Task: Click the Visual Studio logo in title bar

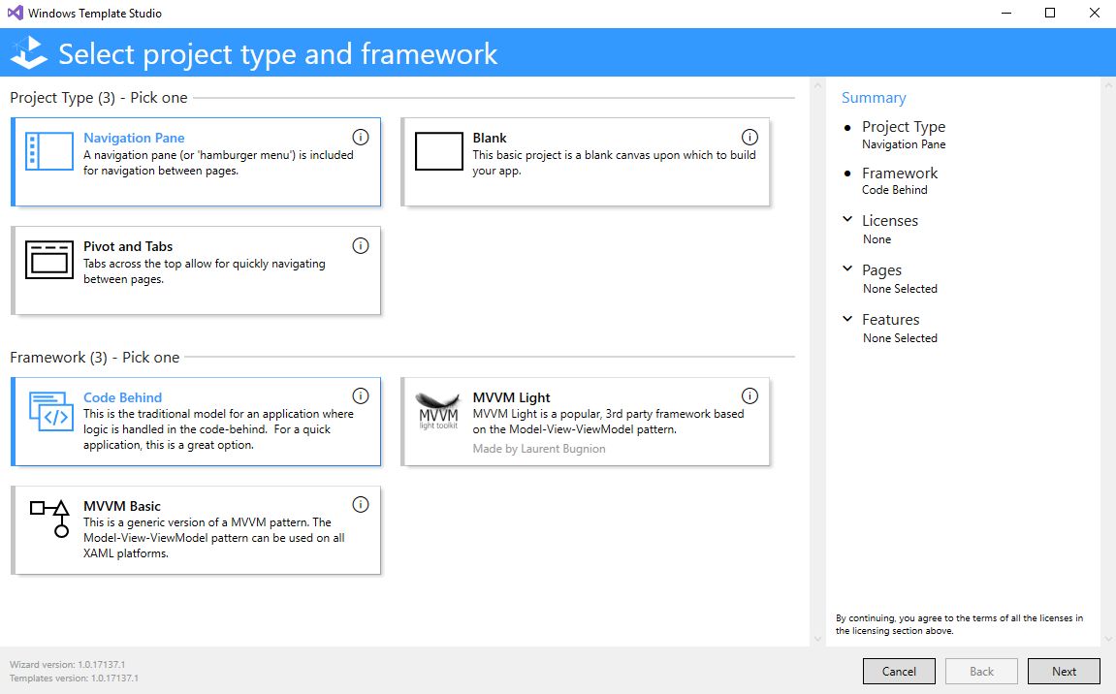Action: pos(15,13)
